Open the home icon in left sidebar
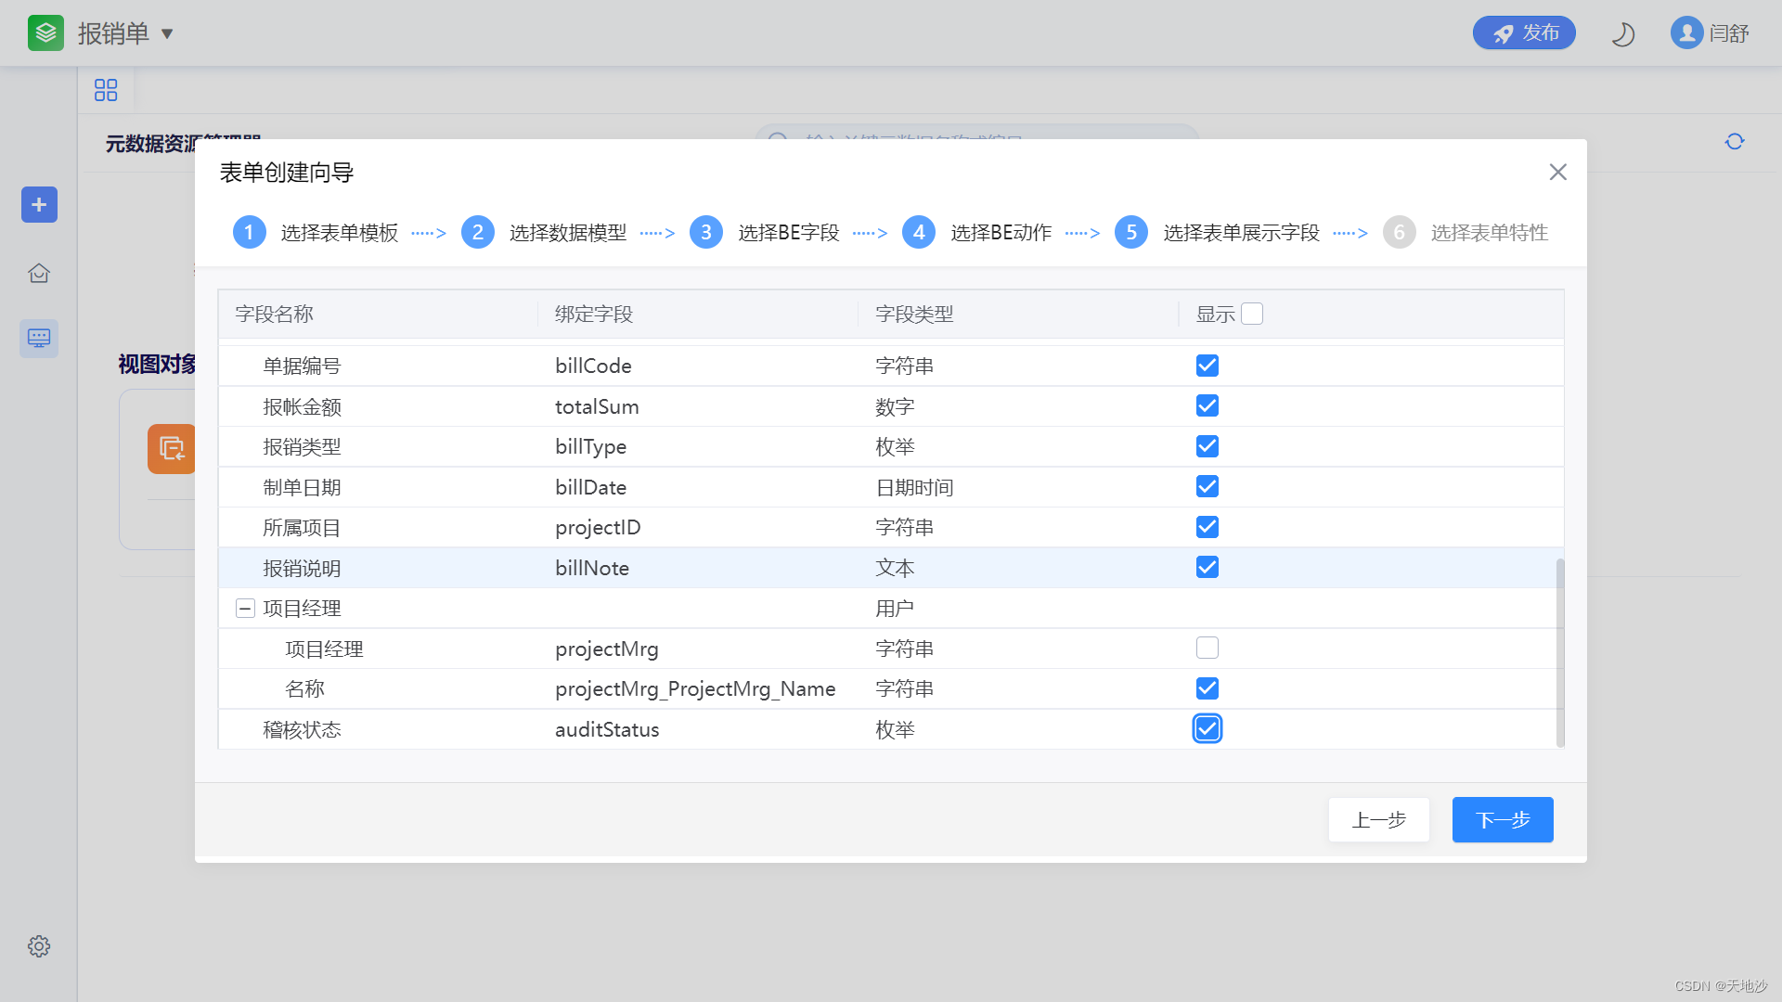This screenshot has height=1002, width=1782. (39, 274)
